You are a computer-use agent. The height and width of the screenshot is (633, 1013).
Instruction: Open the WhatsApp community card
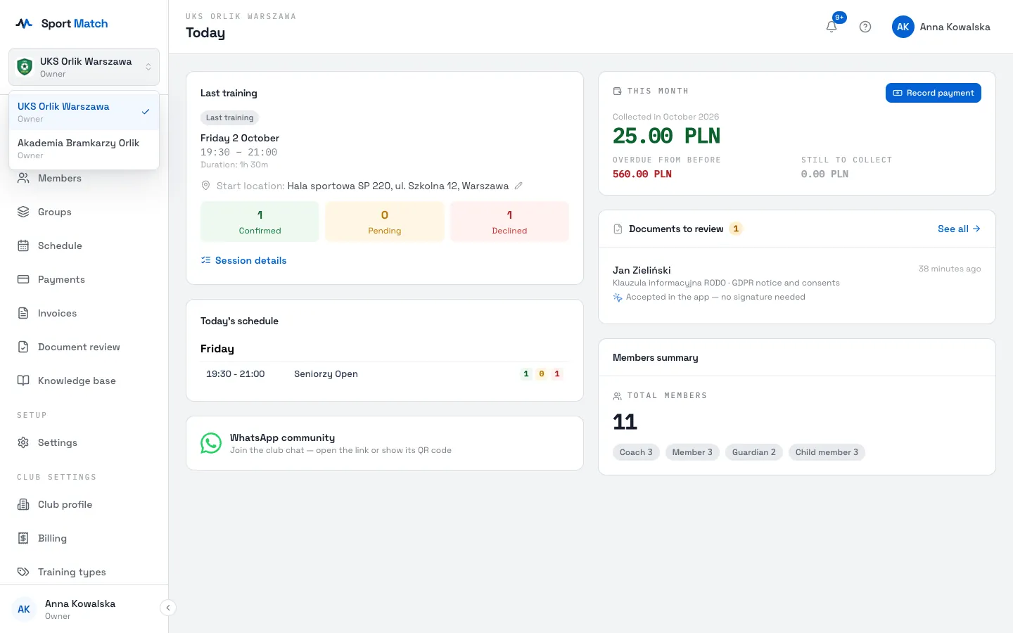(385, 443)
